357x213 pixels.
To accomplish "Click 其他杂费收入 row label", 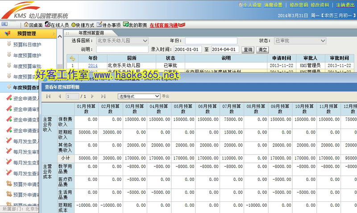I will point(65,148).
